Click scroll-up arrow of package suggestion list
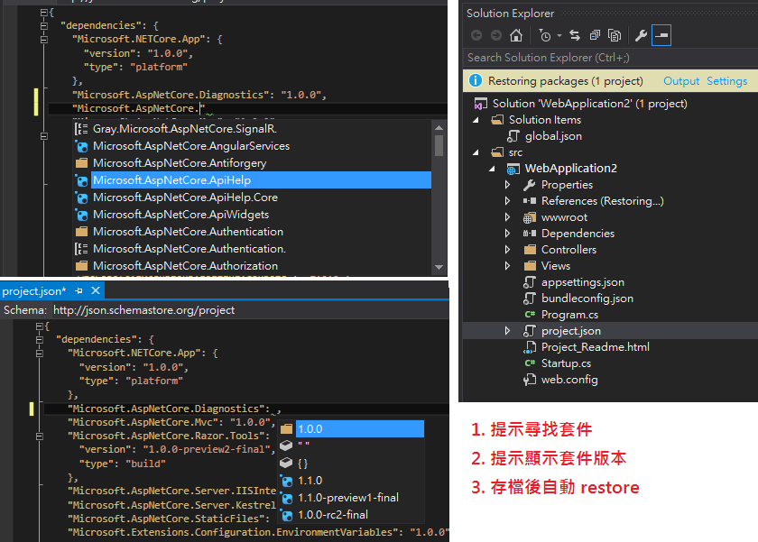 click(x=439, y=128)
